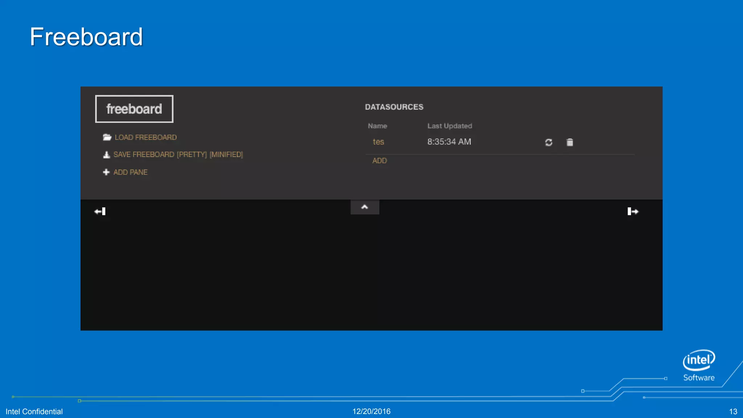Viewport: 743px width, 418px height.
Task: Select the [MINIFIED] save option
Action: coord(226,155)
